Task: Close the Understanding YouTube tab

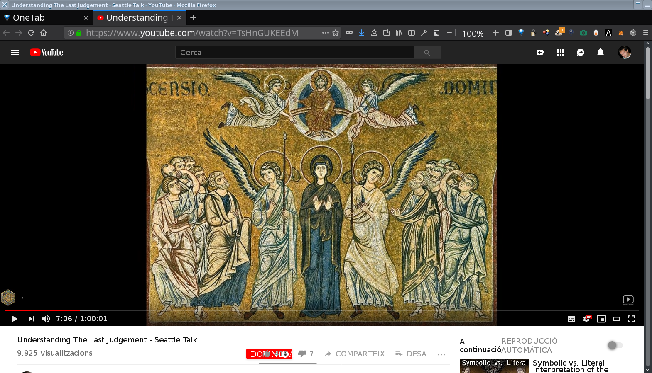Action: [x=179, y=18]
